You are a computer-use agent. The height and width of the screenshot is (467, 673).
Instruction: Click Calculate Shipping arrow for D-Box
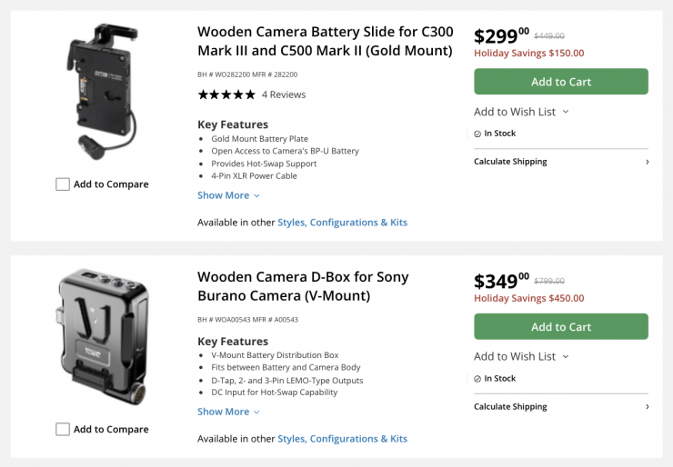647,407
